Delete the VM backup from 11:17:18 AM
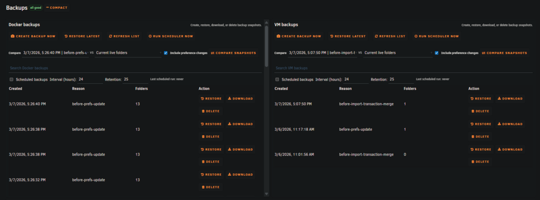This screenshot has width=540, height=200. tap(480, 137)
